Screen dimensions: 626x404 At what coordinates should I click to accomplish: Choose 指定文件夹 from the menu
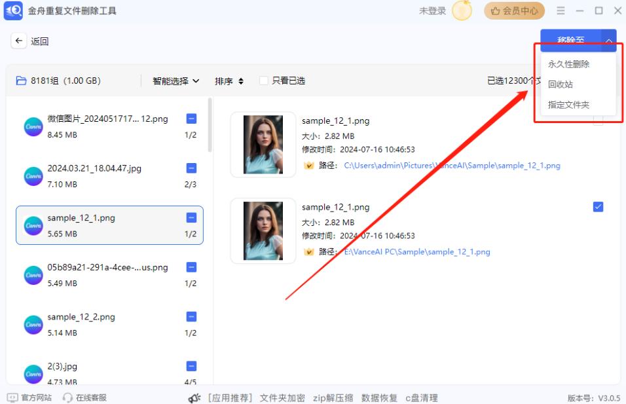point(568,105)
